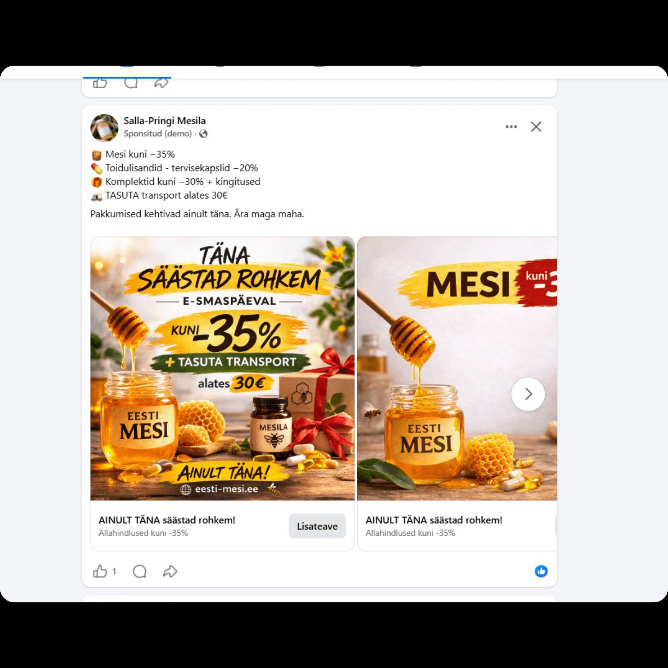668x668 pixels.
Task: Open the Salla-Pringi Mesila page name link
Action: click(164, 121)
